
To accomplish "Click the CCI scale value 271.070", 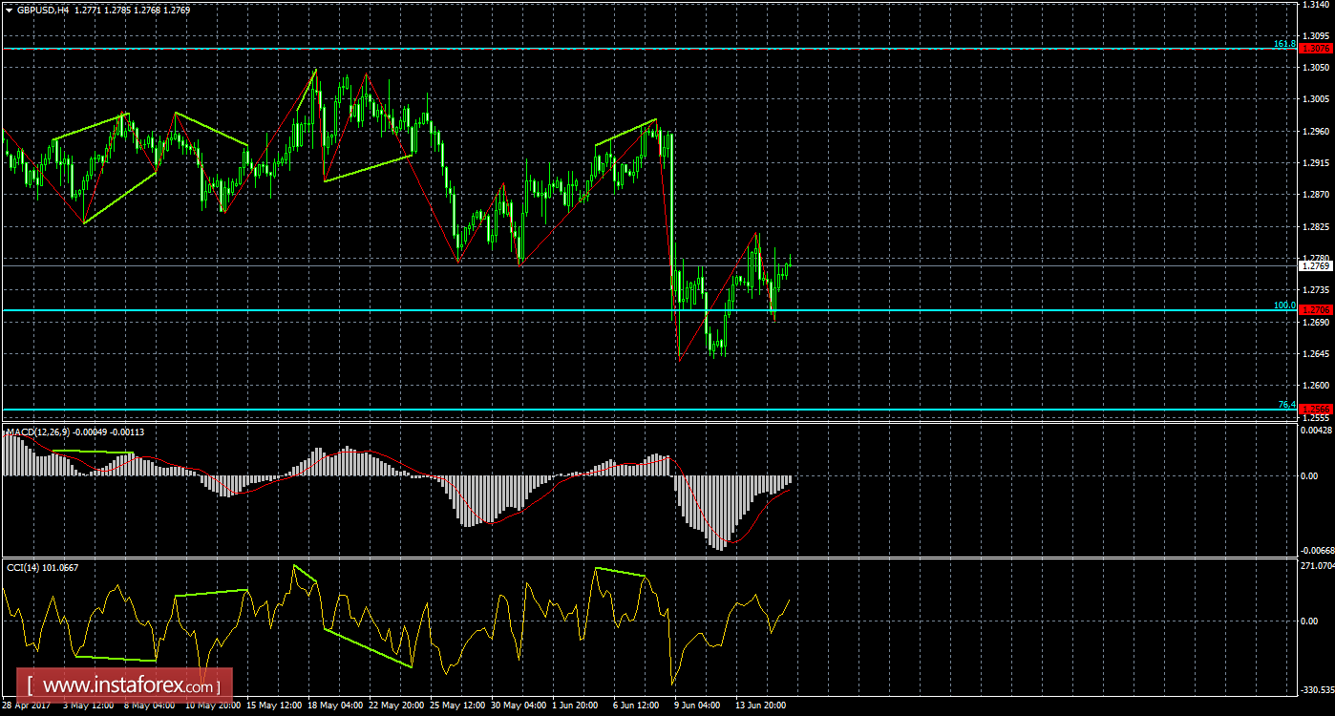I will point(1317,566).
